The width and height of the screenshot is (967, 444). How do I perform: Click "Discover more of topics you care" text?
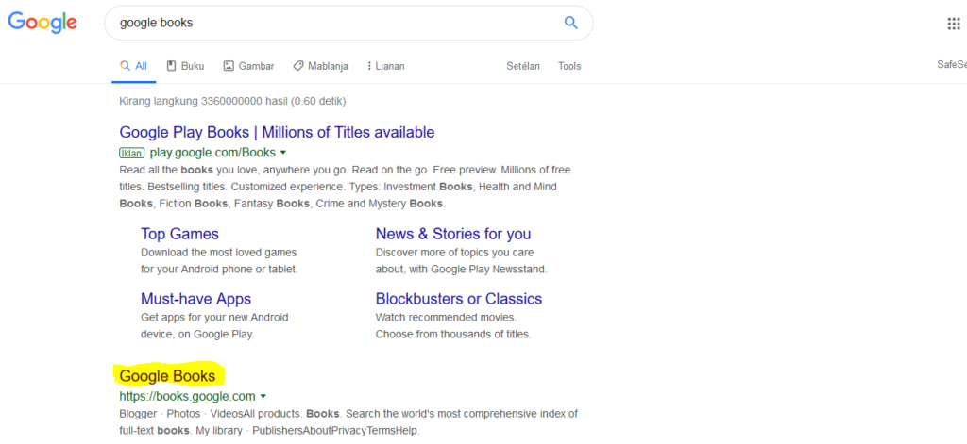pyautogui.click(x=455, y=253)
